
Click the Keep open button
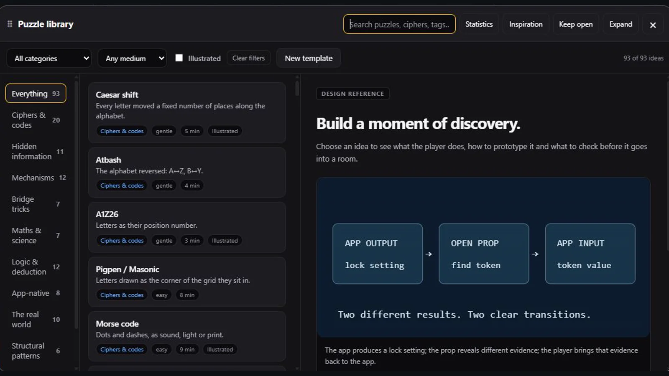576,24
